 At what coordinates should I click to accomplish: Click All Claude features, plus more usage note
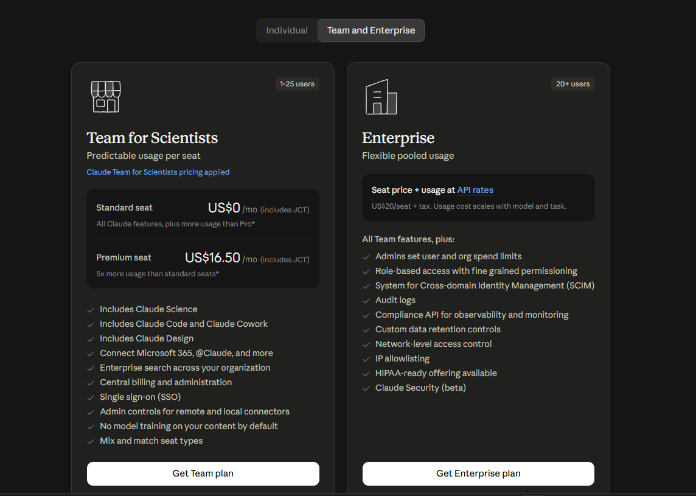coord(176,224)
